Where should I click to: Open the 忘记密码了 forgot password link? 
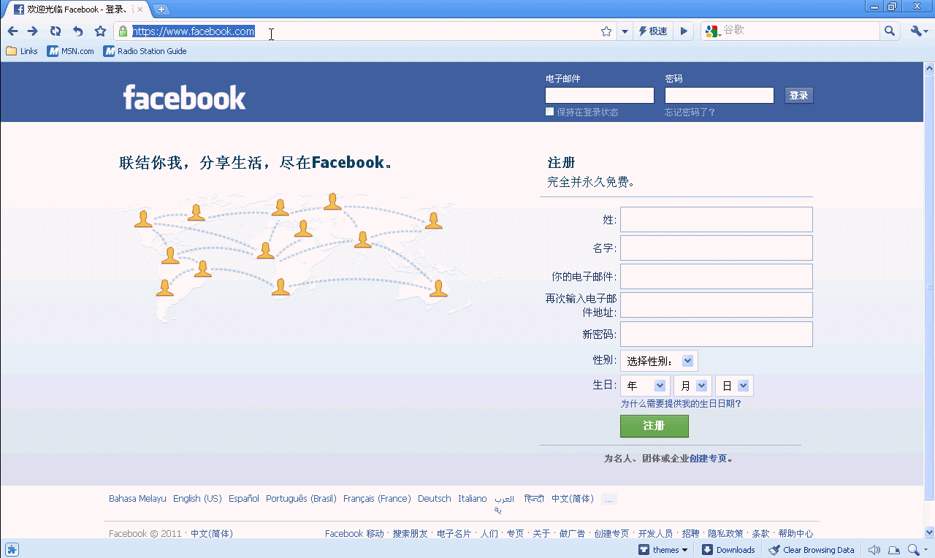click(x=690, y=112)
